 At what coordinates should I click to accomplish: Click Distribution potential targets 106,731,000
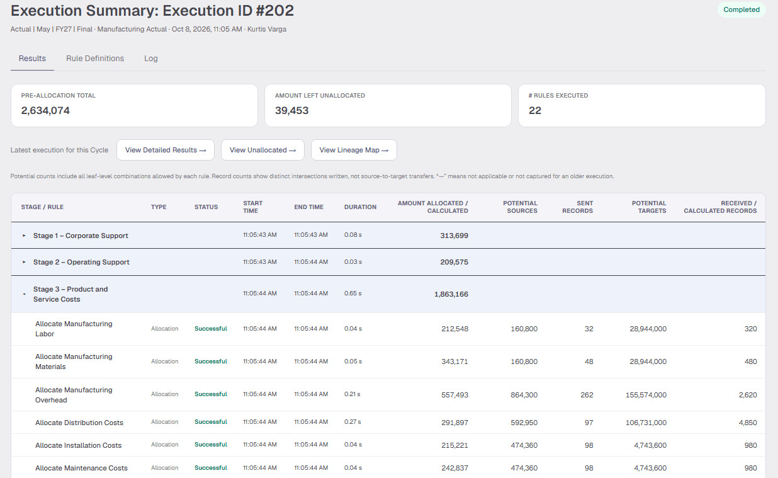click(x=646, y=423)
